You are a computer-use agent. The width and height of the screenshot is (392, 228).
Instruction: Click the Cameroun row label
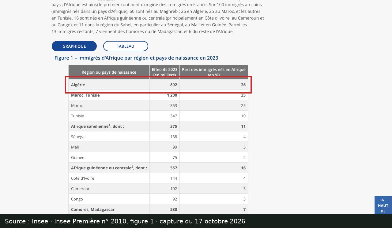coord(81,189)
